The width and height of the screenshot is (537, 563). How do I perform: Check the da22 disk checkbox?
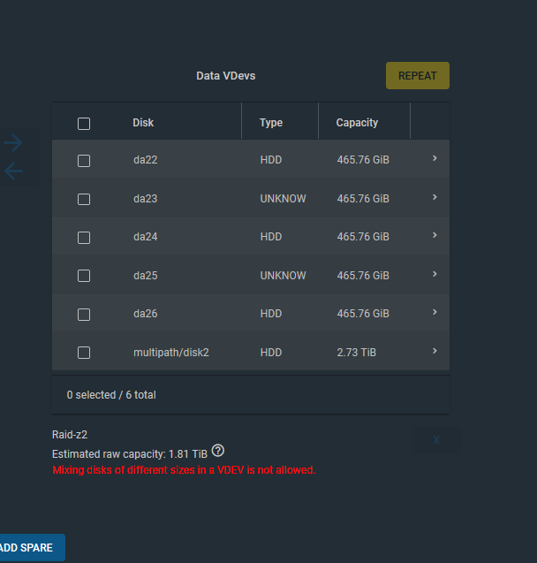(84, 161)
